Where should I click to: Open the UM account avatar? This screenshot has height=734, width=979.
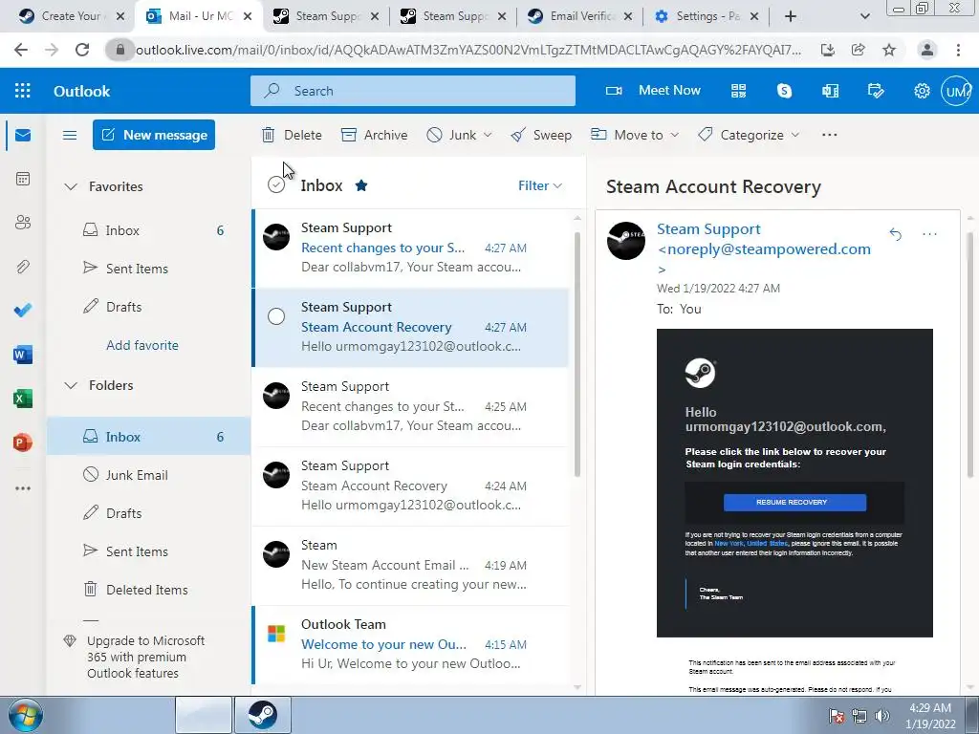[x=956, y=91]
